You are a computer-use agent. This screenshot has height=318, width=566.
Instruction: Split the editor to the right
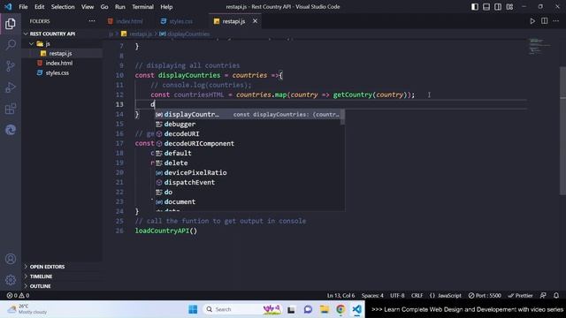[545, 21]
